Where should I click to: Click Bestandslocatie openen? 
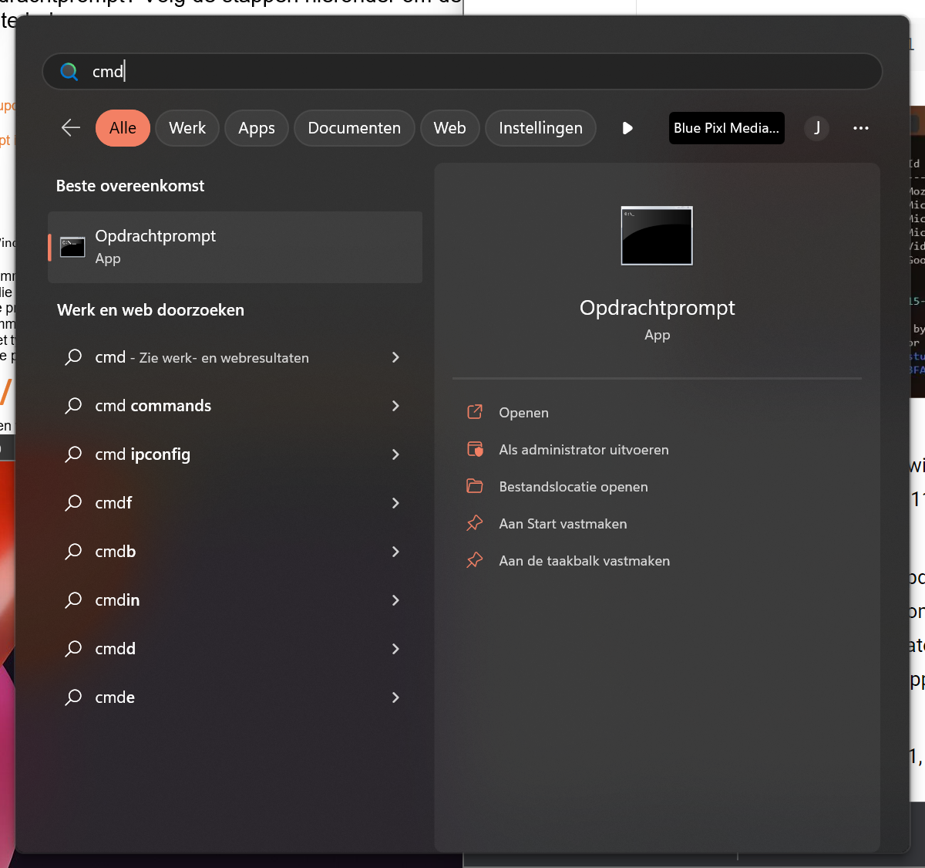coord(573,487)
